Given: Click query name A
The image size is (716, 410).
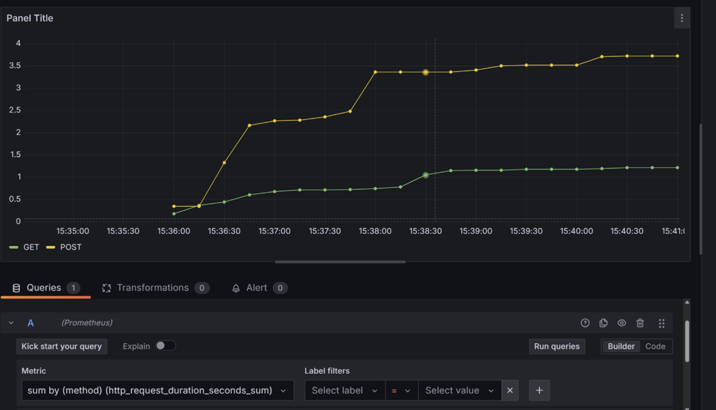Looking at the screenshot, I should 31,323.
